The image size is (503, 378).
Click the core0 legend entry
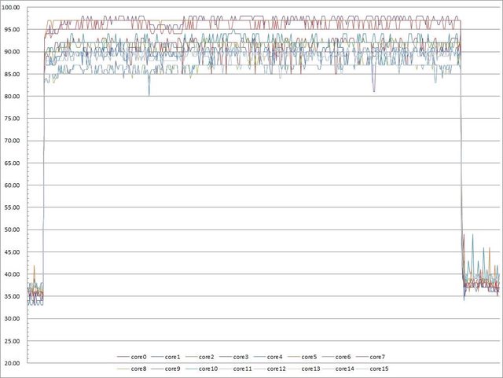coord(140,357)
